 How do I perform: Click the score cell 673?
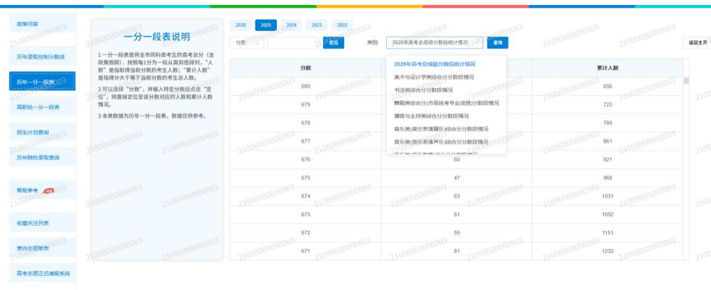[305, 214]
